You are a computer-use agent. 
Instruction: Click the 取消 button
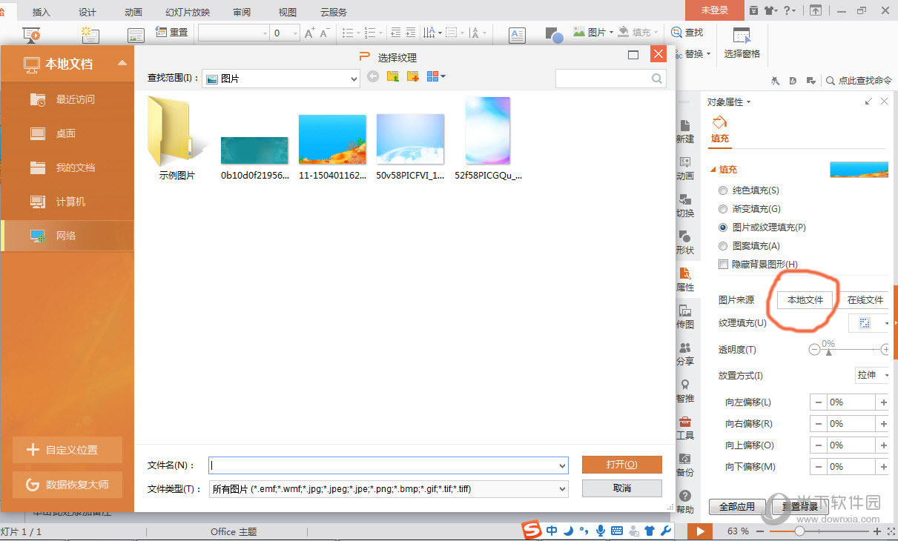point(621,488)
